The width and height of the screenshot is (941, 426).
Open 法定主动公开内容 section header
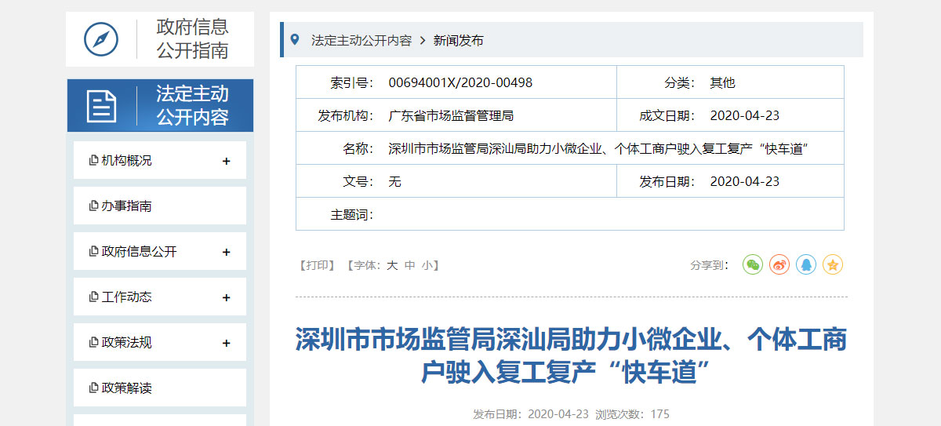[160, 105]
